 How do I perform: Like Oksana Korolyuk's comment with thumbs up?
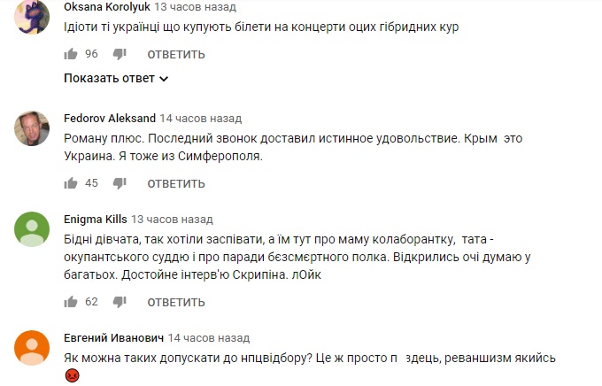point(71,54)
